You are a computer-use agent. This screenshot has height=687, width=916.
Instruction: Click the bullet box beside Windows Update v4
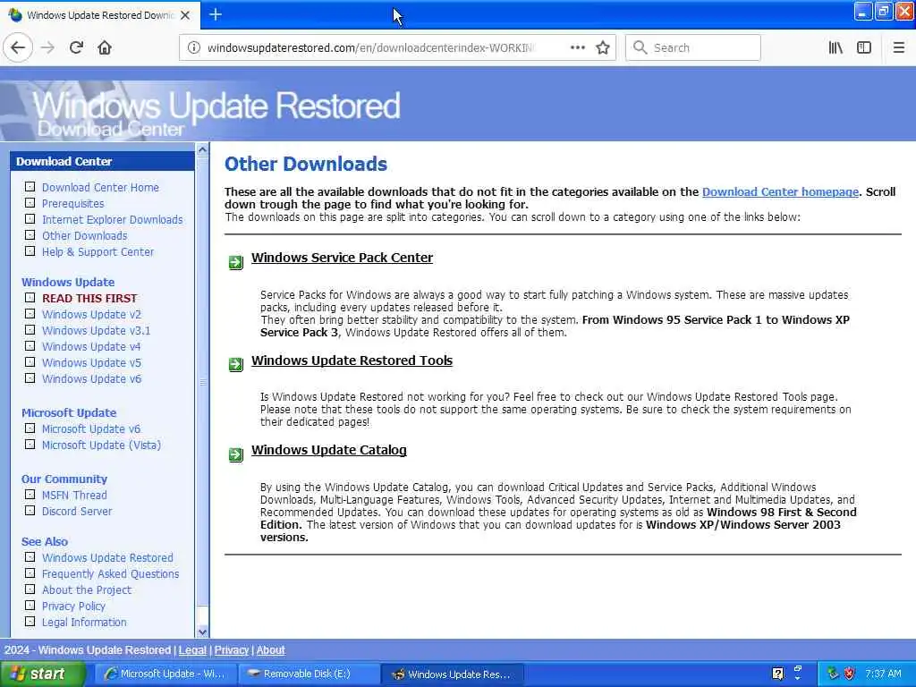click(30, 346)
